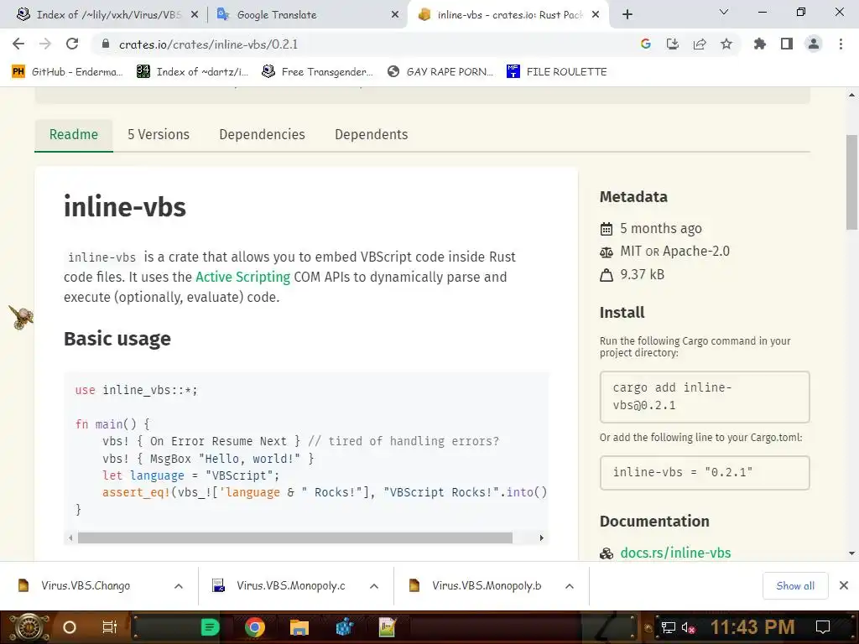Screen dimensions: 859x644
Task: Close the Index of /~lily tab
Action: [195, 15]
